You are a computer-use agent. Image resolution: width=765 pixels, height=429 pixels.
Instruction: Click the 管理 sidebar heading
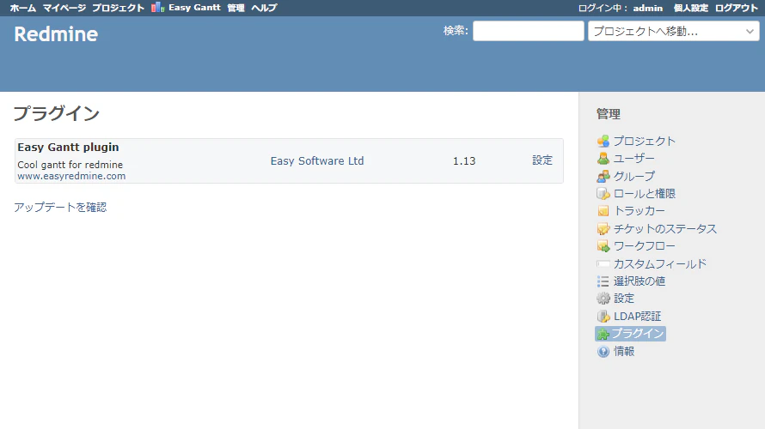(609, 114)
